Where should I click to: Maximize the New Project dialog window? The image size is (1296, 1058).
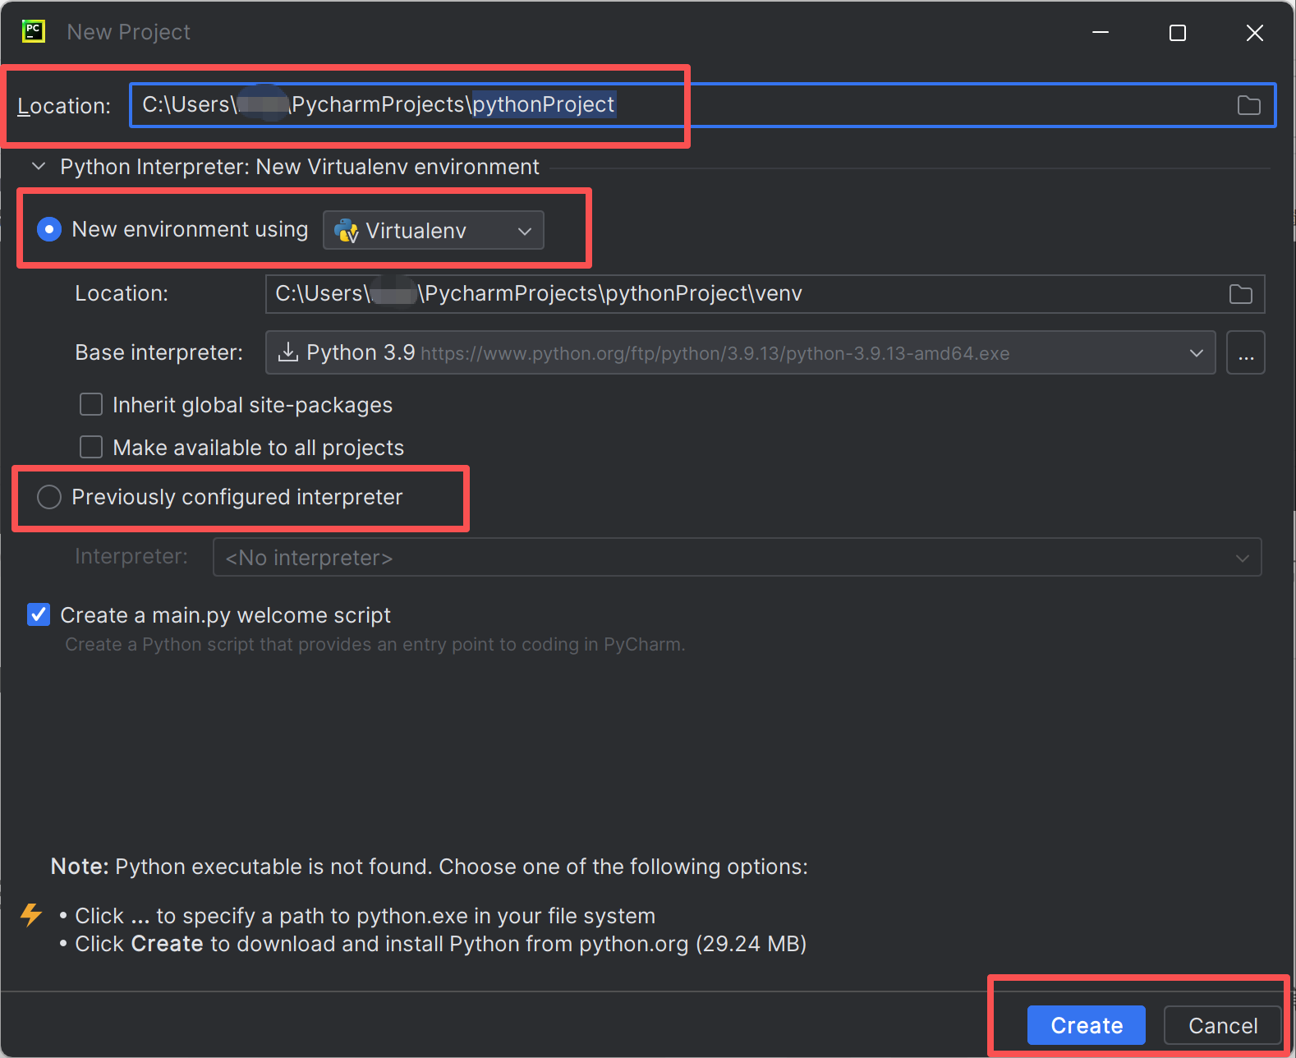[x=1177, y=33]
